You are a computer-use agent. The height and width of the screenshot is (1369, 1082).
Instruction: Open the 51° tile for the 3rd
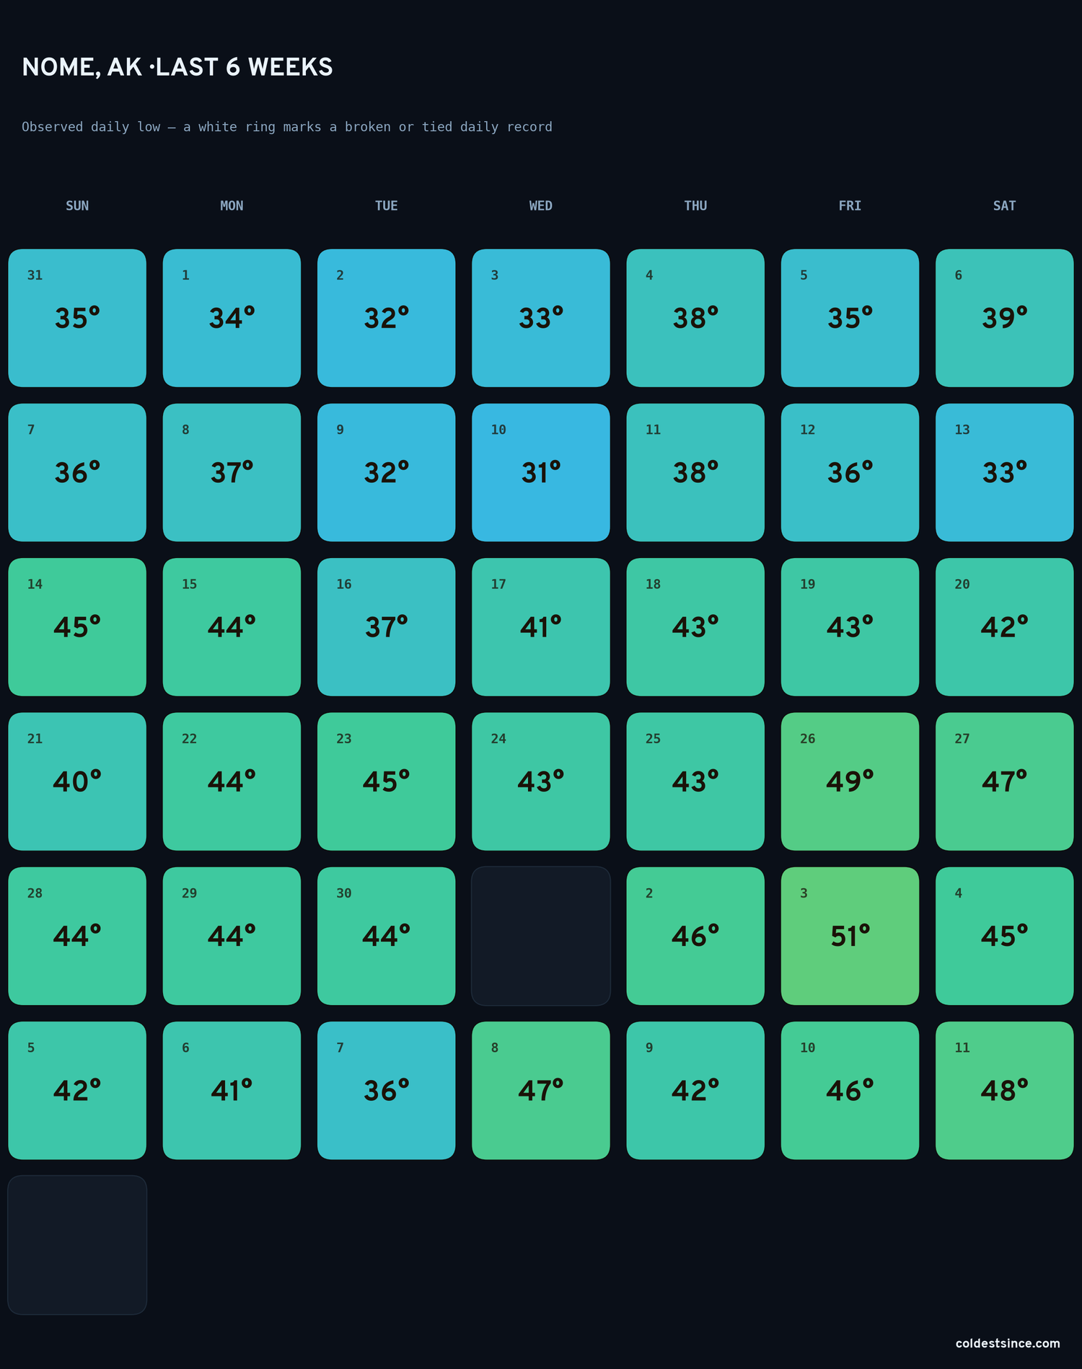850,936
